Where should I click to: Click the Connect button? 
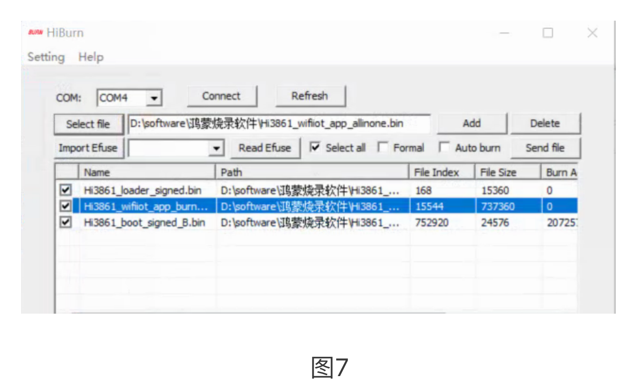pyautogui.click(x=222, y=96)
